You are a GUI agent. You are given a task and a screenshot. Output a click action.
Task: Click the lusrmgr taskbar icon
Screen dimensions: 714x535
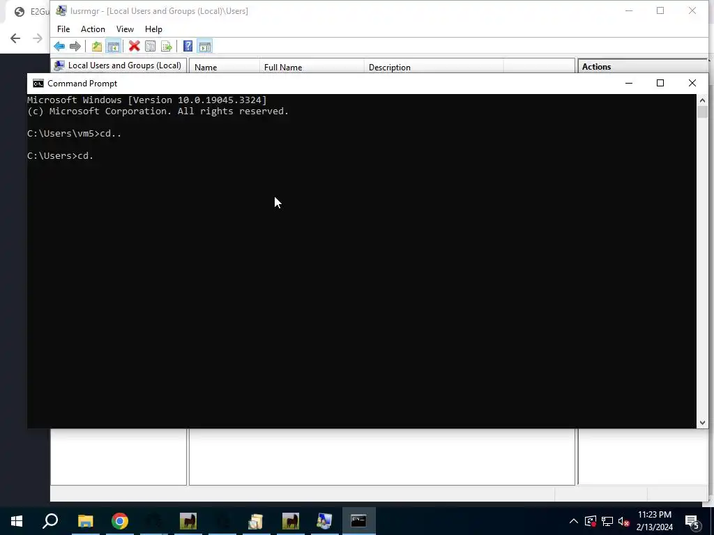(x=324, y=521)
